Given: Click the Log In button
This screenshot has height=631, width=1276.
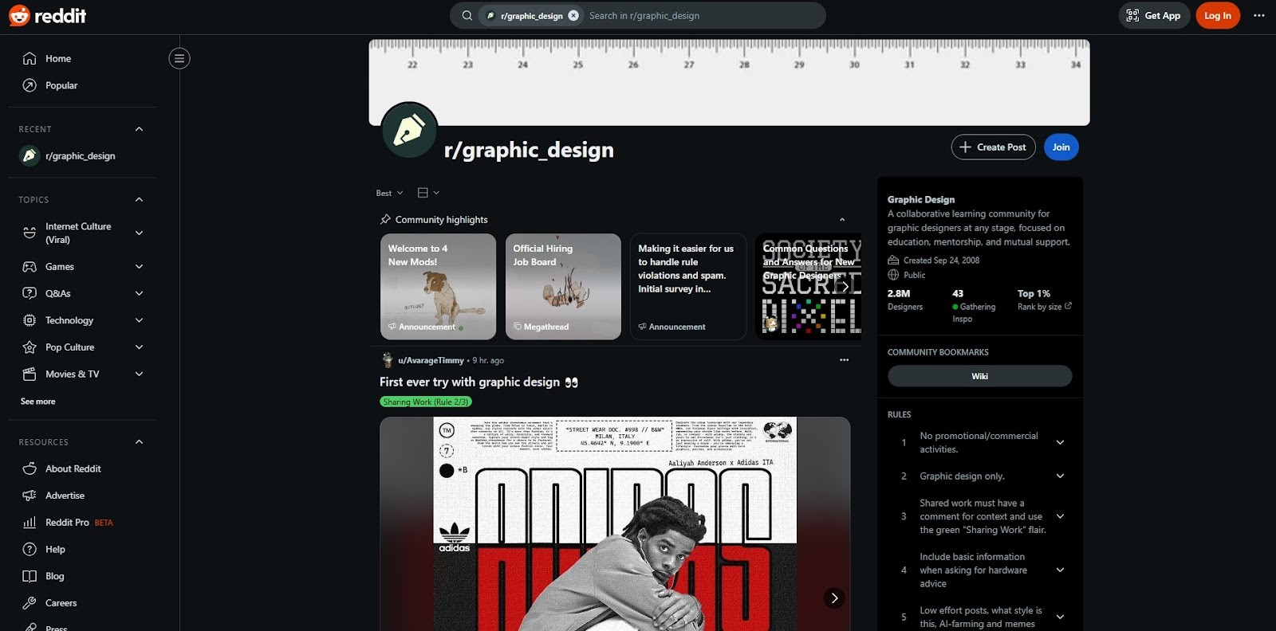Looking at the screenshot, I should (x=1218, y=15).
